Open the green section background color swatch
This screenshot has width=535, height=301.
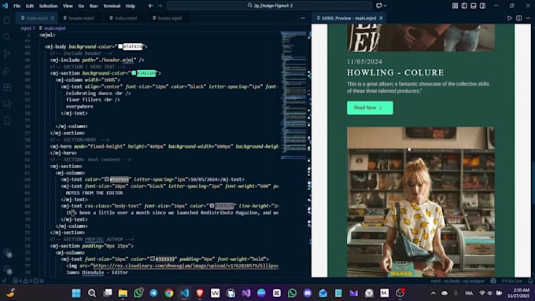134,73
